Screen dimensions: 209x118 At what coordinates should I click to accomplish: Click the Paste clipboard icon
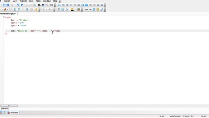click(34, 5)
